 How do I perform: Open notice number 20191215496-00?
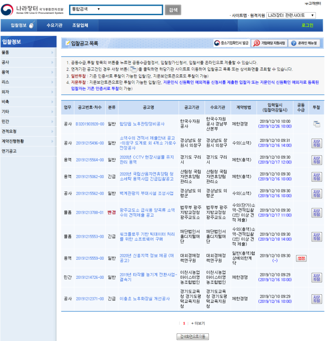[90, 143]
